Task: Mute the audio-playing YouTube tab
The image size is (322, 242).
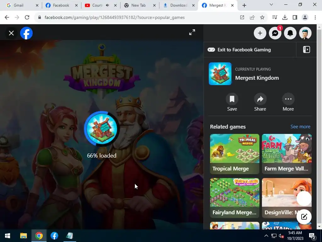Action: pos(108,5)
